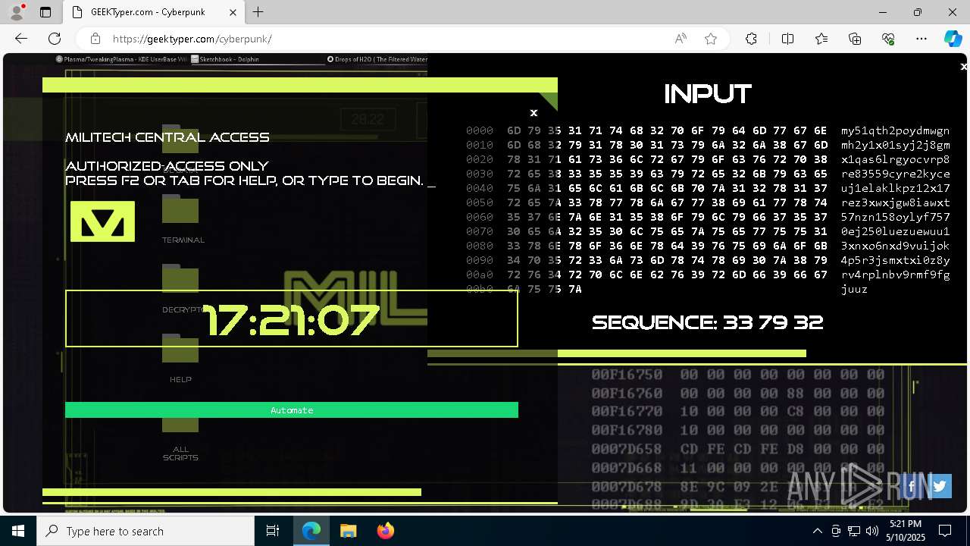Go back in the browser

click(21, 39)
